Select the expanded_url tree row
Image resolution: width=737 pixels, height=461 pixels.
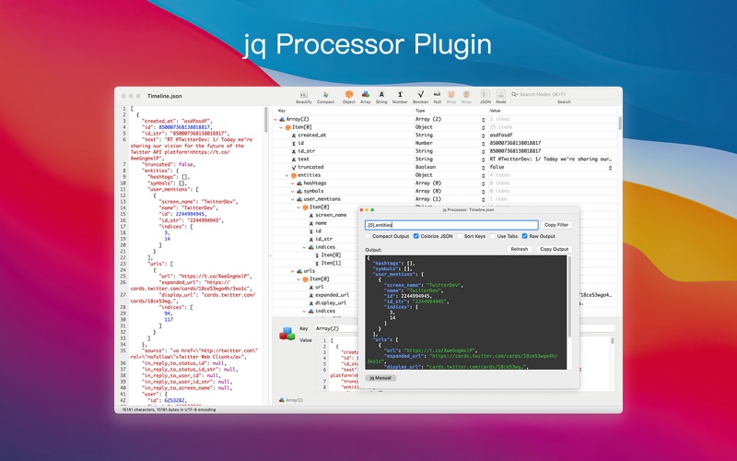[x=332, y=295]
